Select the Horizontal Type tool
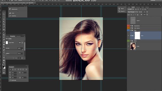This screenshot has width=162, height=91. coord(4,53)
